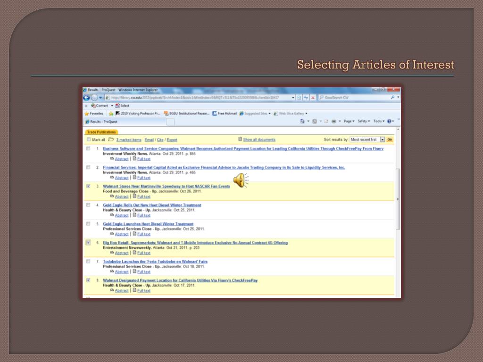The width and height of the screenshot is (483, 362).
Task: Check the Mark all checkbox
Action: [88, 140]
